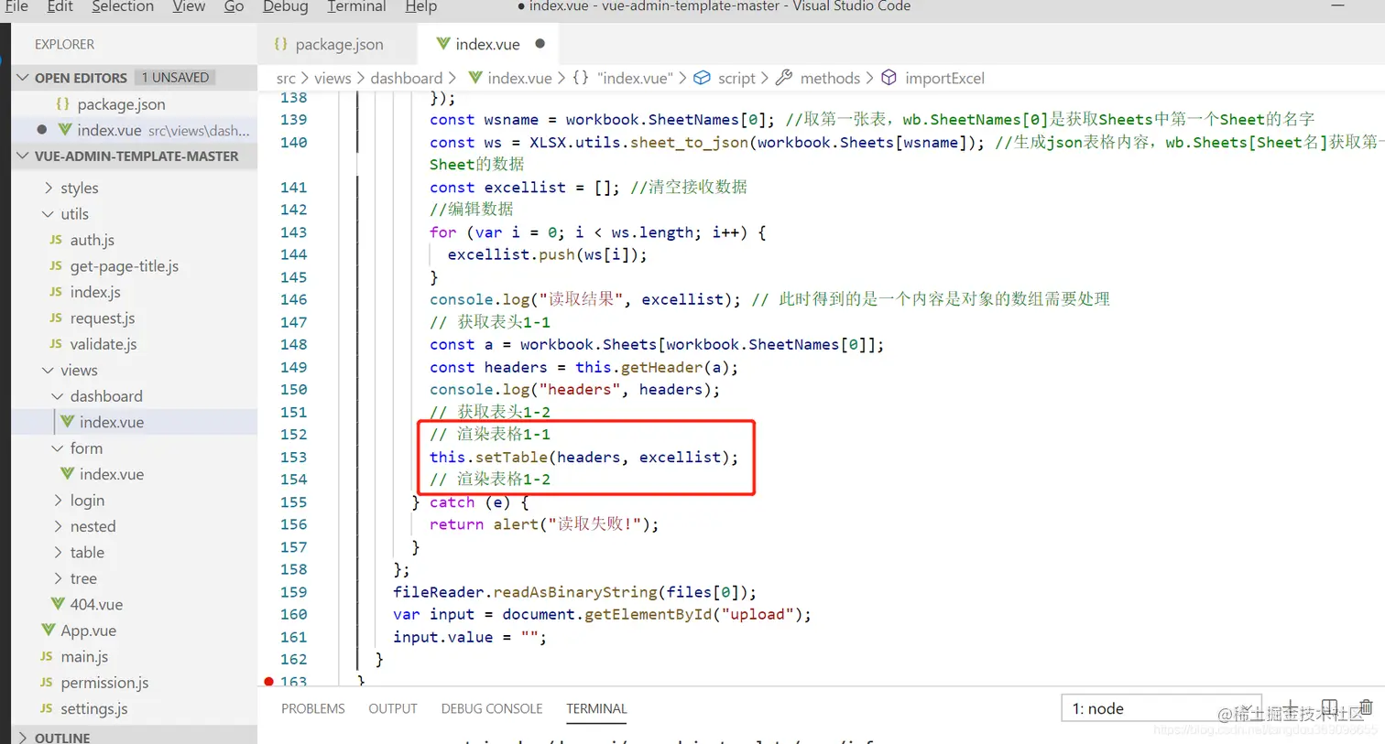Place cursor on 'this.setTable(headers, excellist);' line
Image resolution: width=1385 pixels, height=744 pixels.
pyautogui.click(x=583, y=457)
